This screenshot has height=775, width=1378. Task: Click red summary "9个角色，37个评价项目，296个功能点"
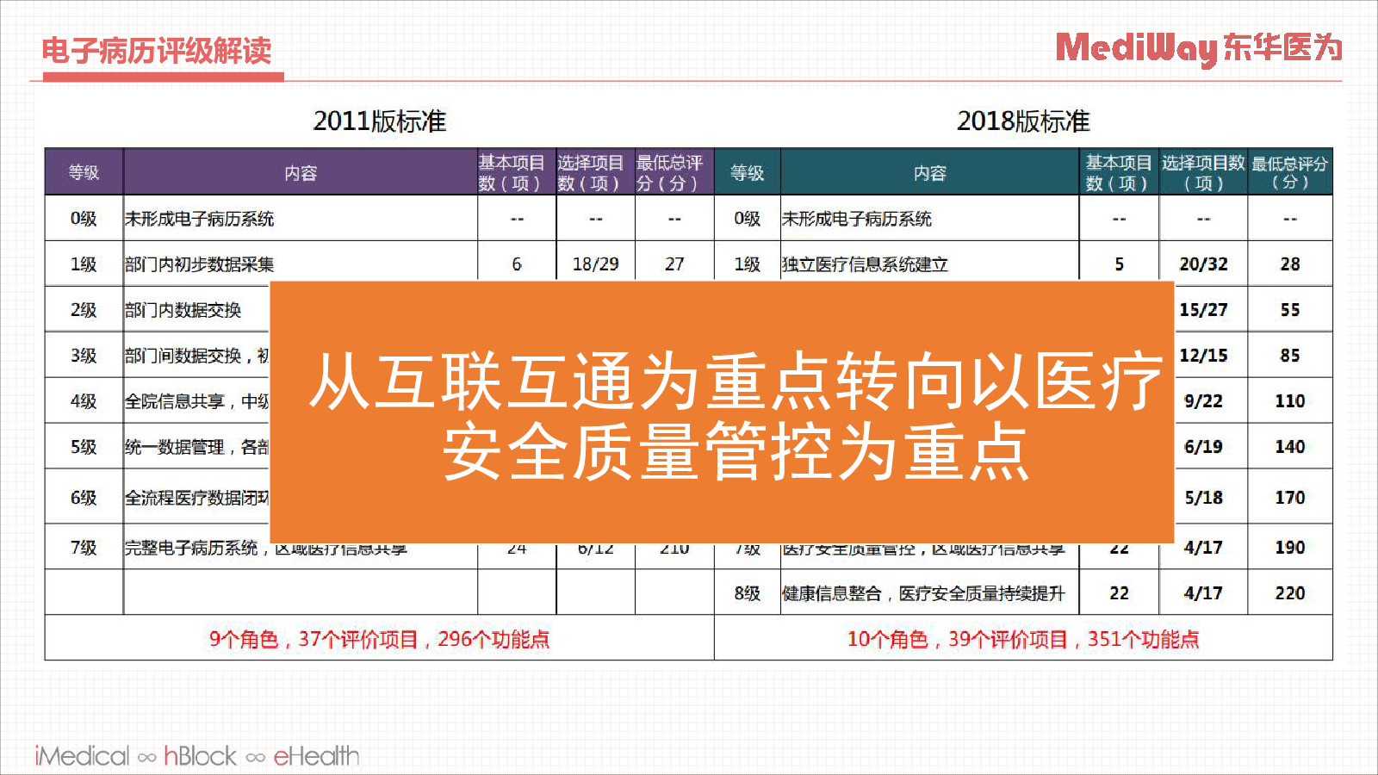point(380,639)
